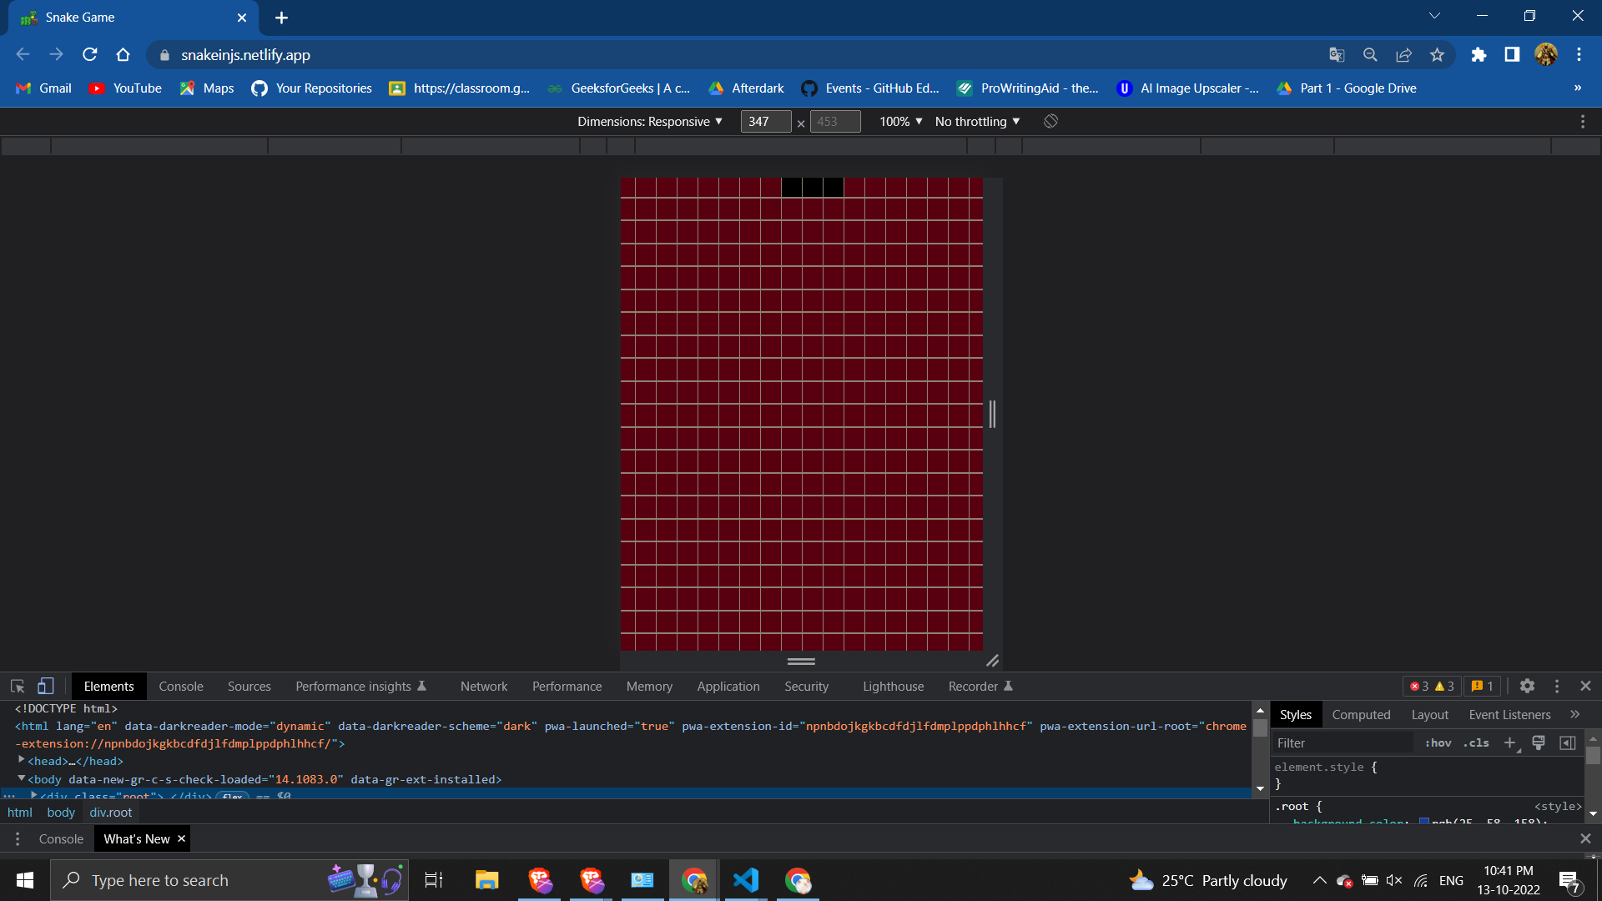Open the No throttling dropdown
Viewport: 1602px width, 901px height.
(x=975, y=121)
